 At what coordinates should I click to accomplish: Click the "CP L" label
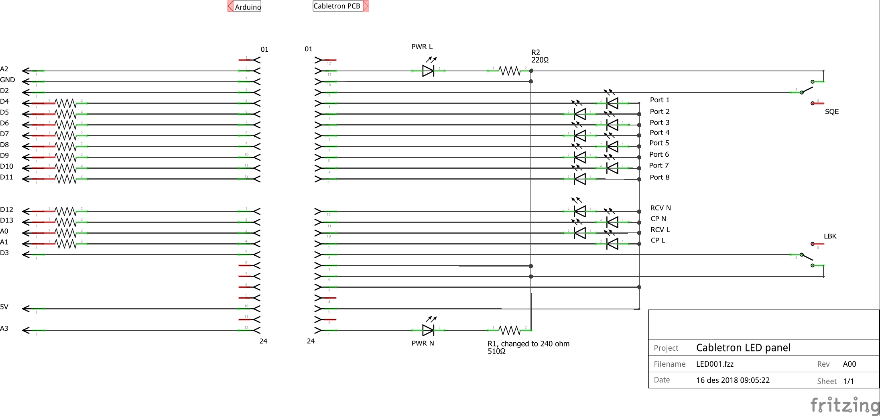658,240
